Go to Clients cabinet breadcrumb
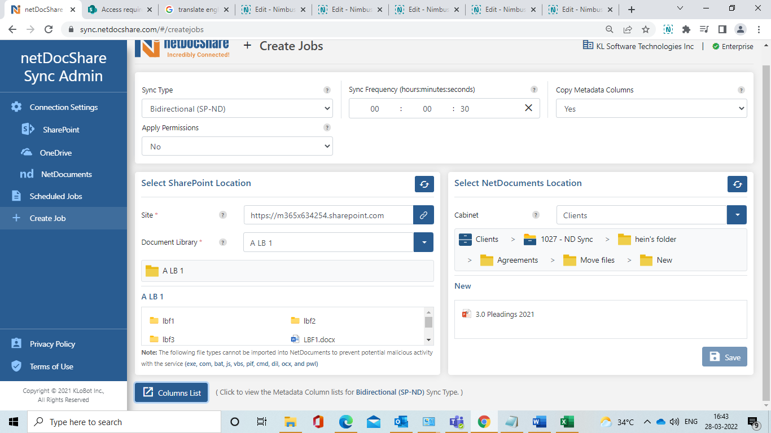 [479, 239]
